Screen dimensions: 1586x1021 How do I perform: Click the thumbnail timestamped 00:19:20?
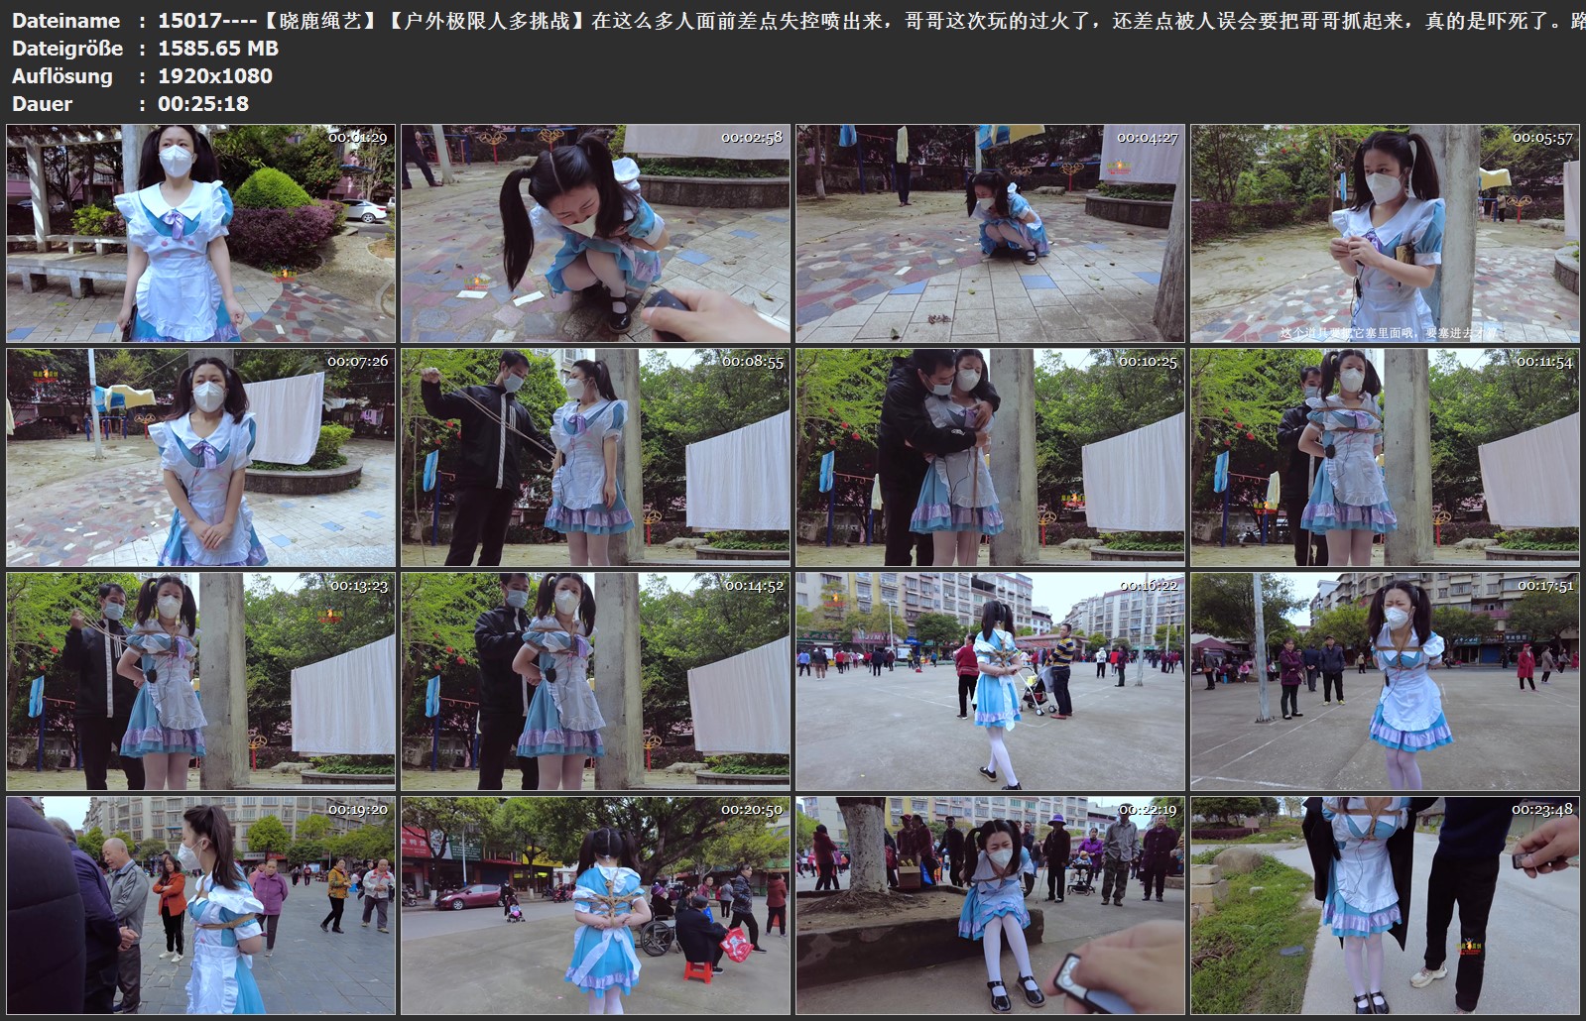[x=200, y=905]
